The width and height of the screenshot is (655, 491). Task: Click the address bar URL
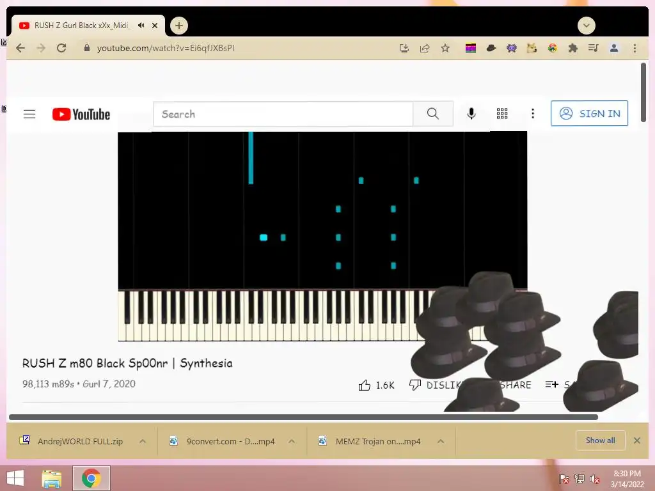point(166,48)
